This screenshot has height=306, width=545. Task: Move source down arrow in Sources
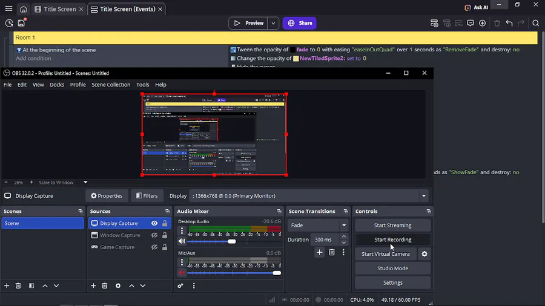coord(143,285)
